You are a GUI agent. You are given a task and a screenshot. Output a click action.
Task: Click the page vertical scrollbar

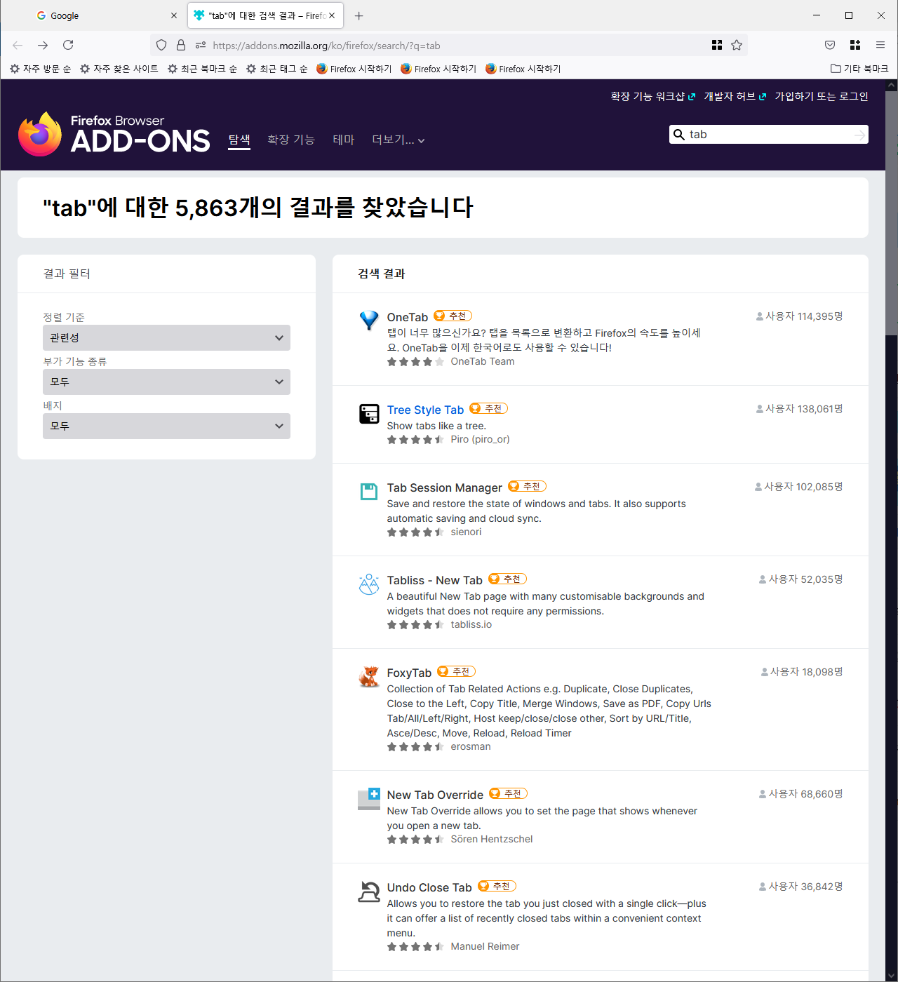892,213
